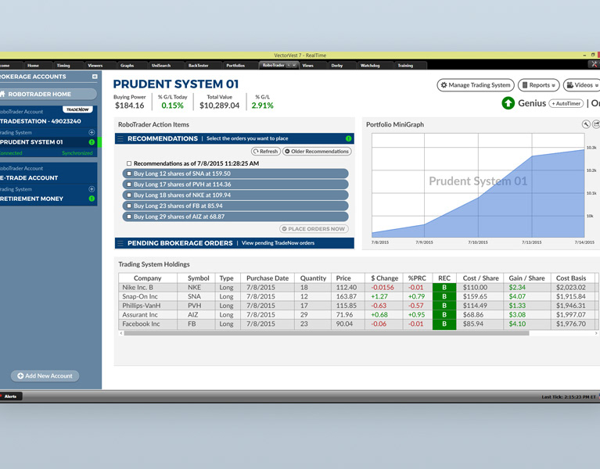Screen dimensions: 600x469
Task: Collapse the Brokerage Accounts sidebar icon
Action: tap(95, 77)
